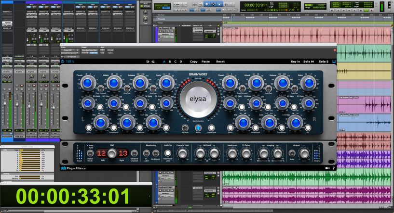Toggle the Output Auto button
The height and width of the screenshot is (213, 394).
[292, 153]
